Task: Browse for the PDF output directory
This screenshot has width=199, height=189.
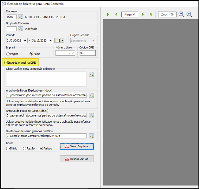Action: [x=91, y=136]
